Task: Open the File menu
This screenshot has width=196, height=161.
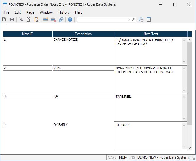Action: tap(7, 12)
